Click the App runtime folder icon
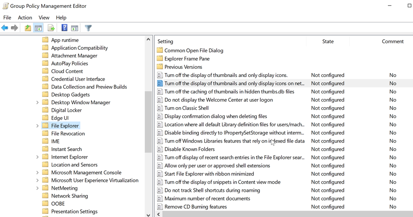The height and width of the screenshot is (217, 413). tap(45, 40)
